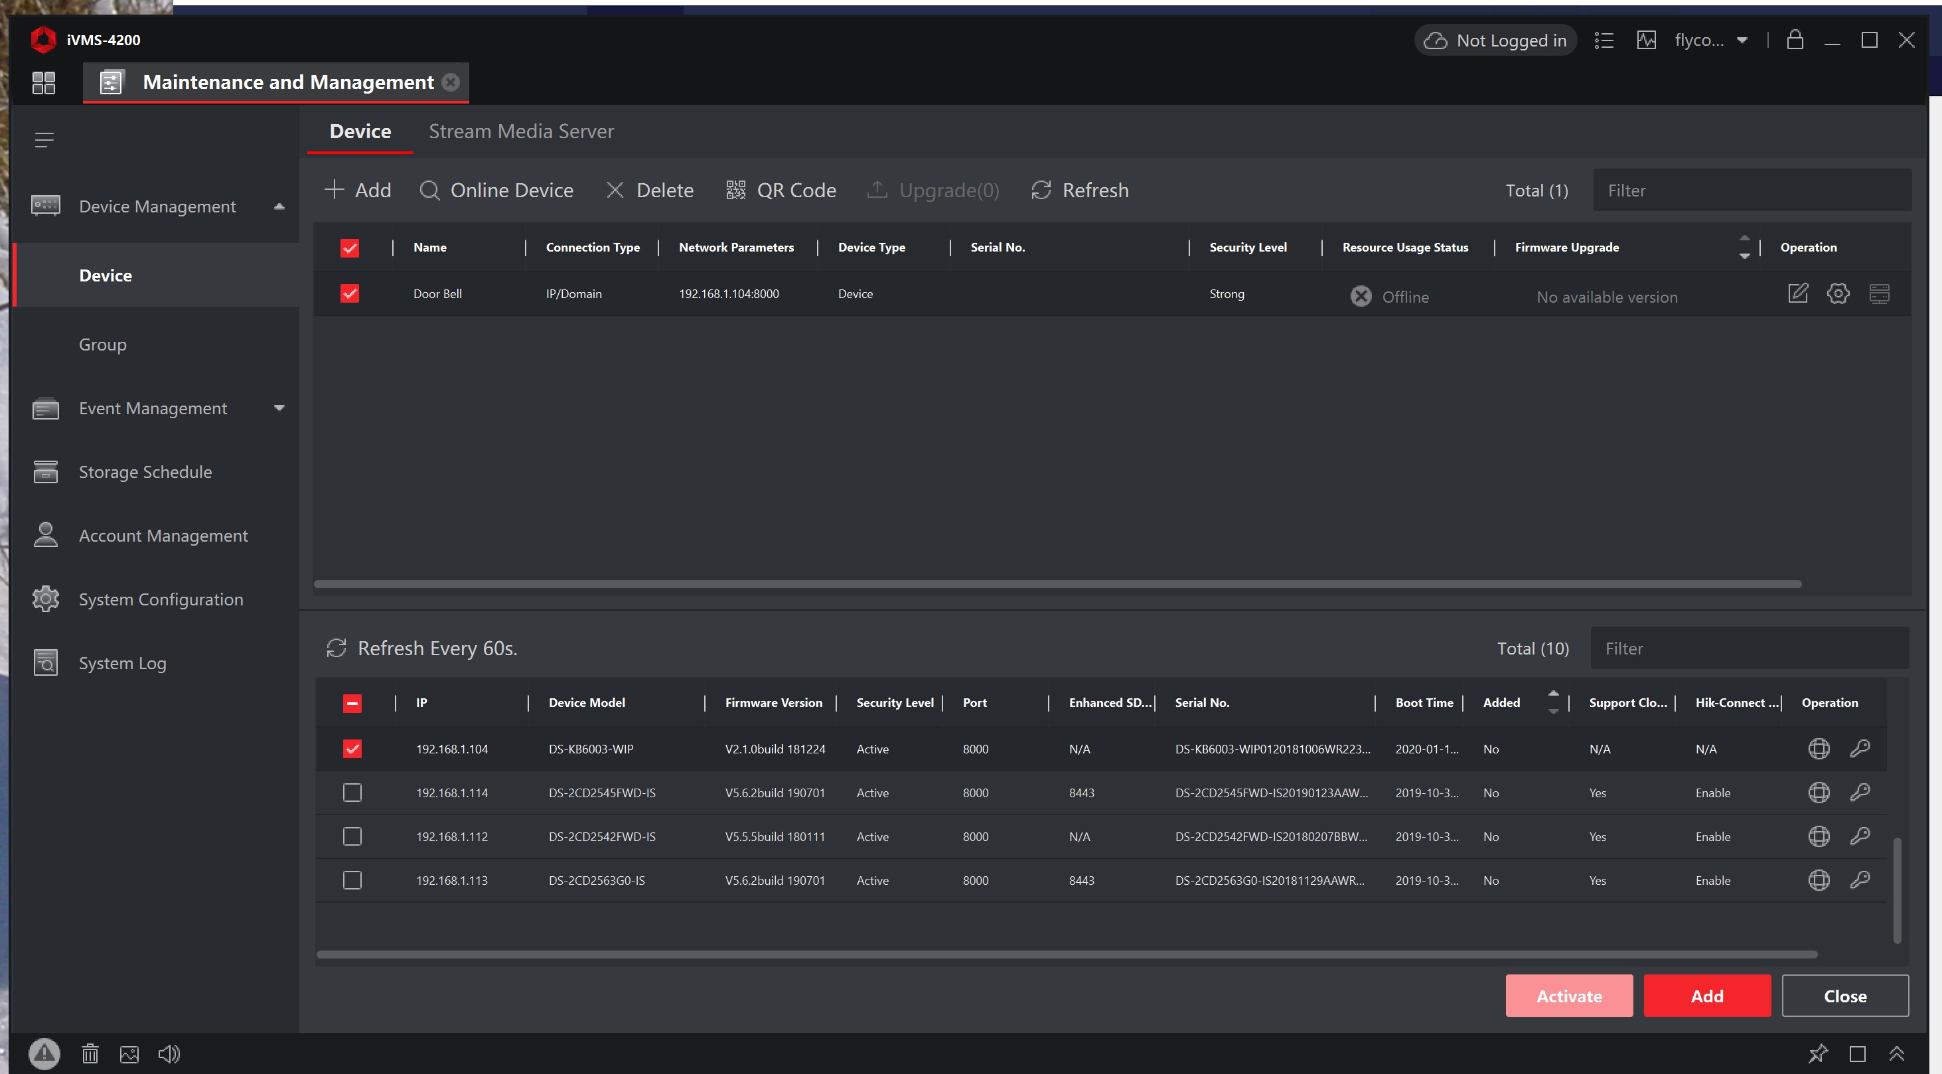
Task: Open remote configuration gear for Door Bell
Action: [1837, 293]
